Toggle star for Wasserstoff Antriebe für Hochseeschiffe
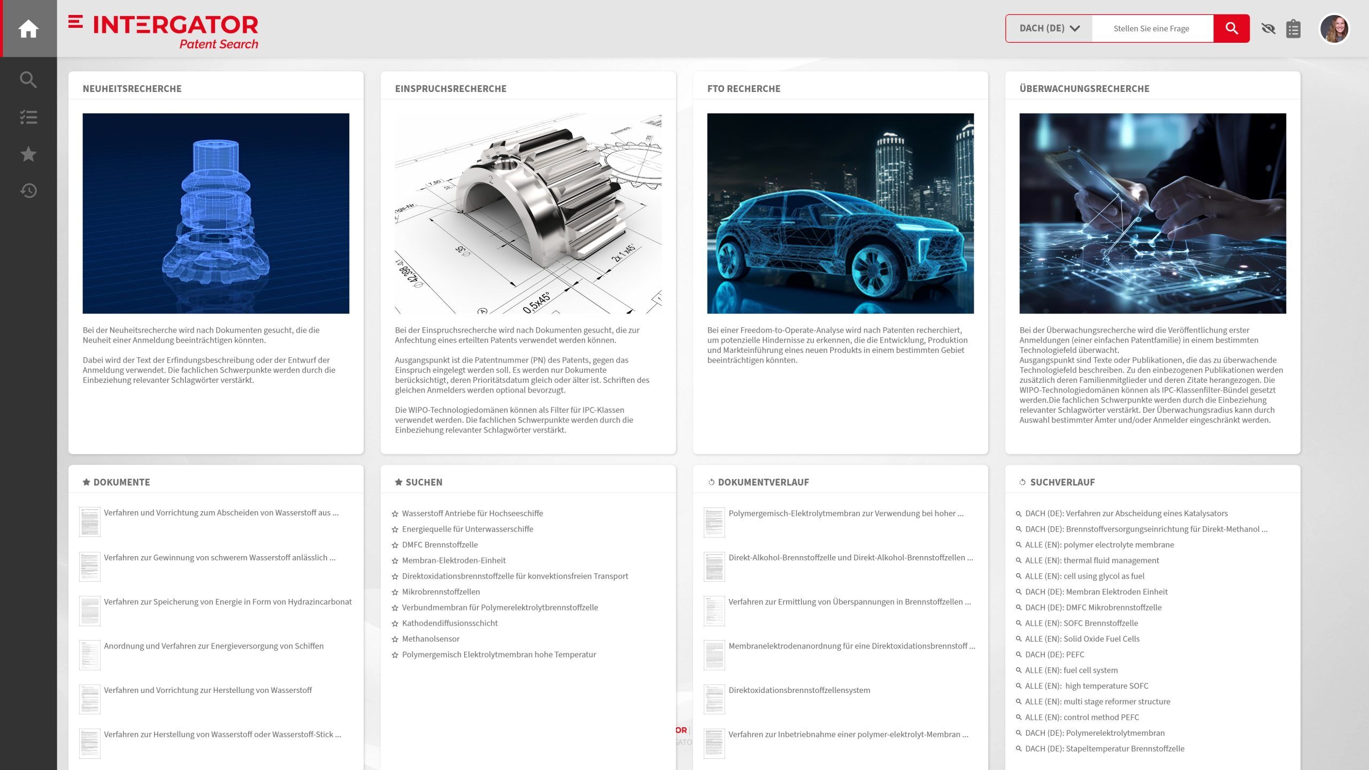 pyautogui.click(x=395, y=514)
